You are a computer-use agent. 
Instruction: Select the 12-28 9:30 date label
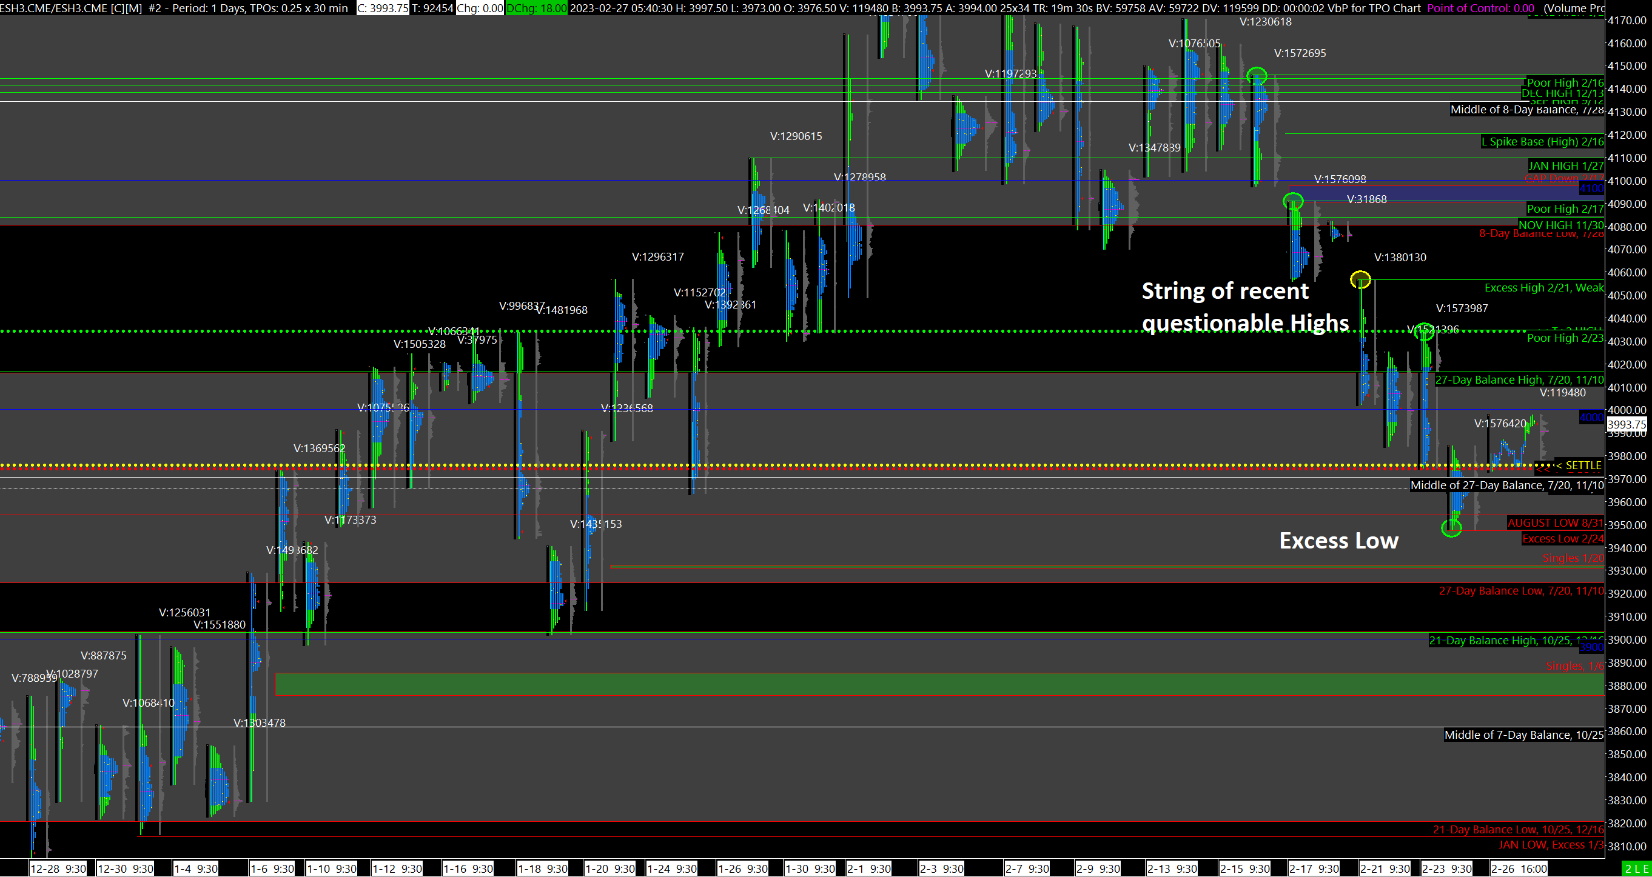coord(58,869)
